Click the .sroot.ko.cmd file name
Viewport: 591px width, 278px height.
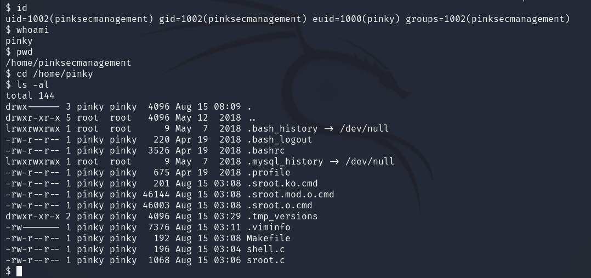coord(282,183)
